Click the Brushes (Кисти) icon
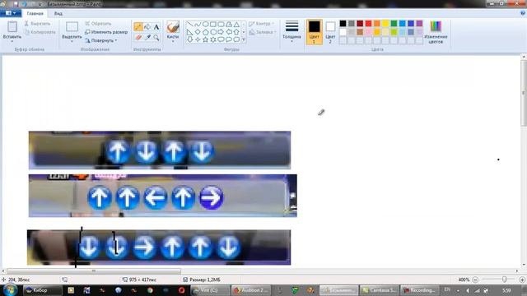 click(x=173, y=27)
